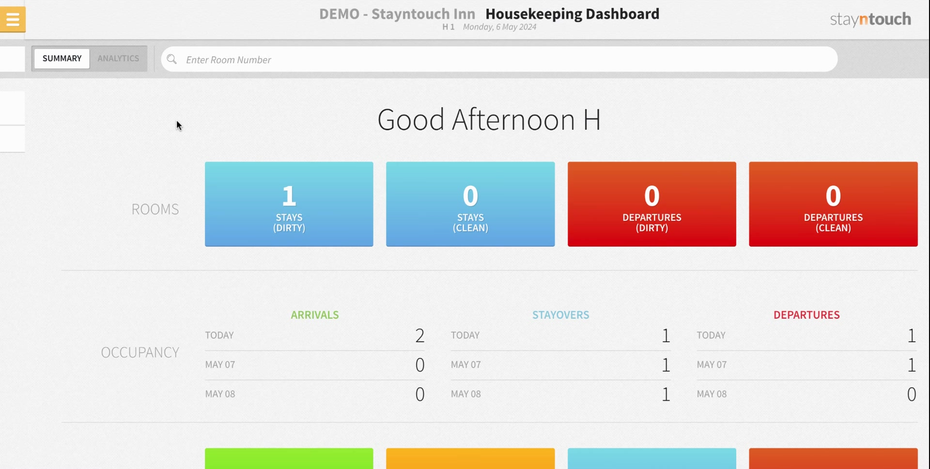Click the green tile at bottom

point(289,458)
